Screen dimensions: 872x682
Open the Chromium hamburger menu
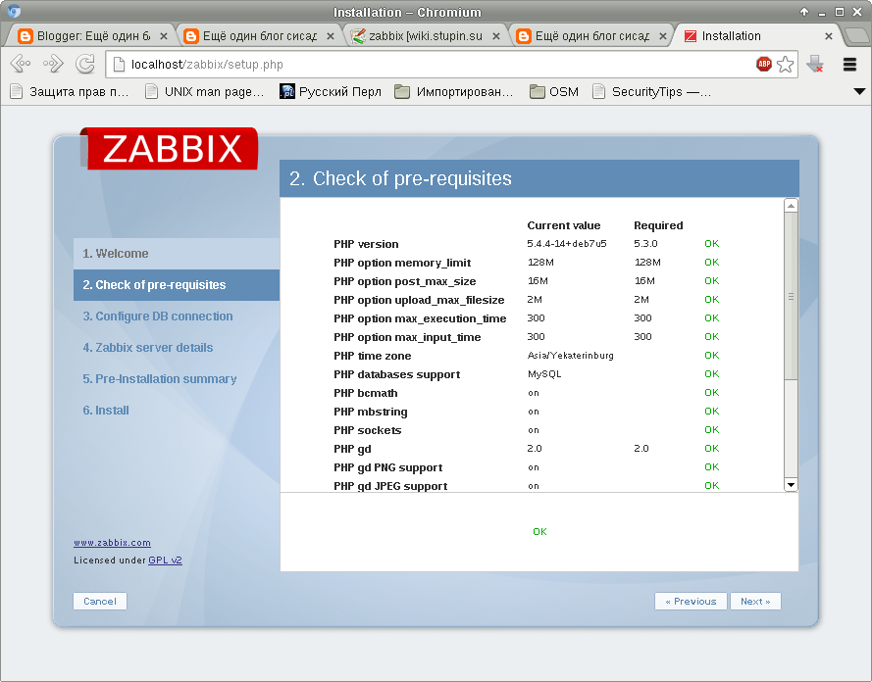coord(849,65)
